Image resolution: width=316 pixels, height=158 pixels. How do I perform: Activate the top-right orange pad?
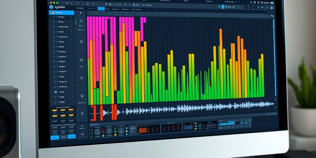71,110
